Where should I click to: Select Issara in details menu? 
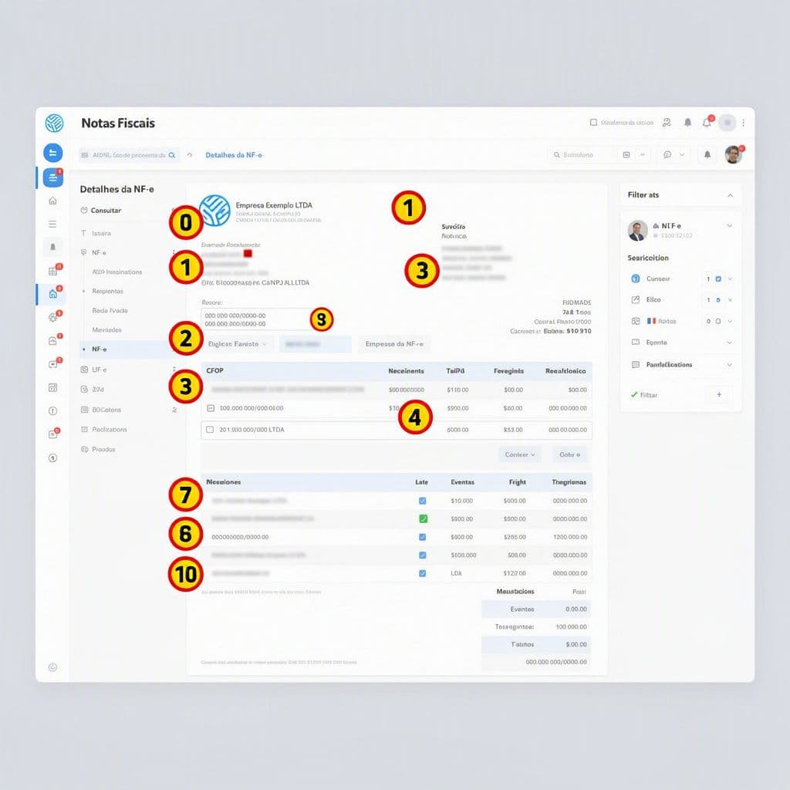(x=101, y=233)
